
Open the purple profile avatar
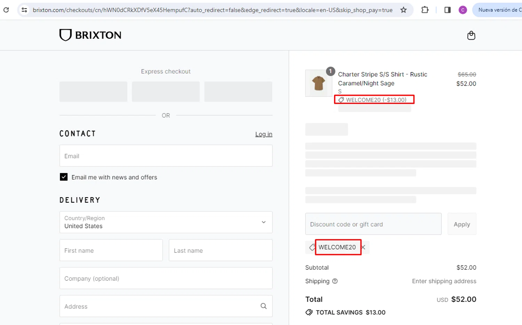[x=462, y=10]
